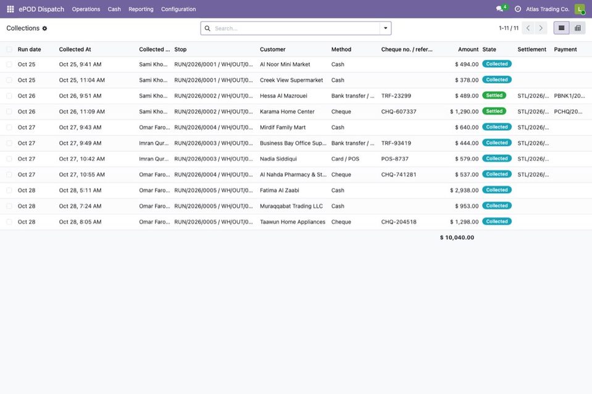Open the Operations menu
Screen dimensions: 592x394
coord(86,9)
